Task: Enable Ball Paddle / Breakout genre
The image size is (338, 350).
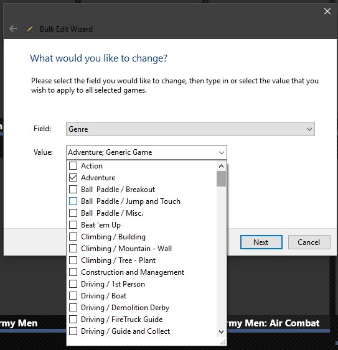Action: tap(73, 190)
